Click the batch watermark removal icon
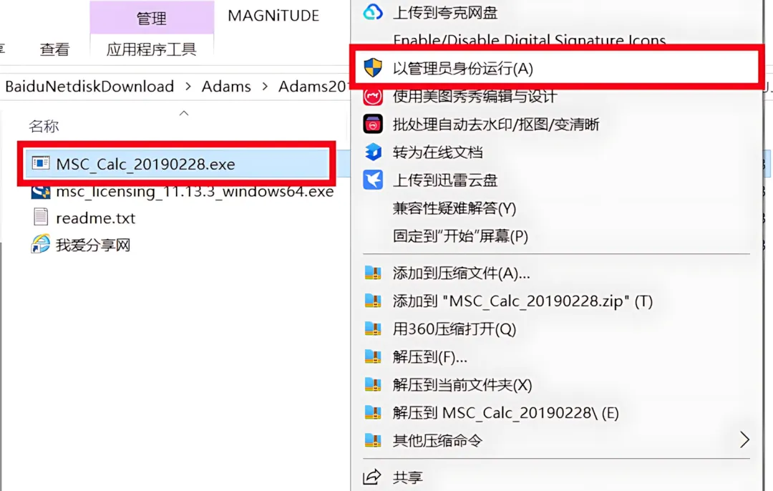 coord(373,125)
